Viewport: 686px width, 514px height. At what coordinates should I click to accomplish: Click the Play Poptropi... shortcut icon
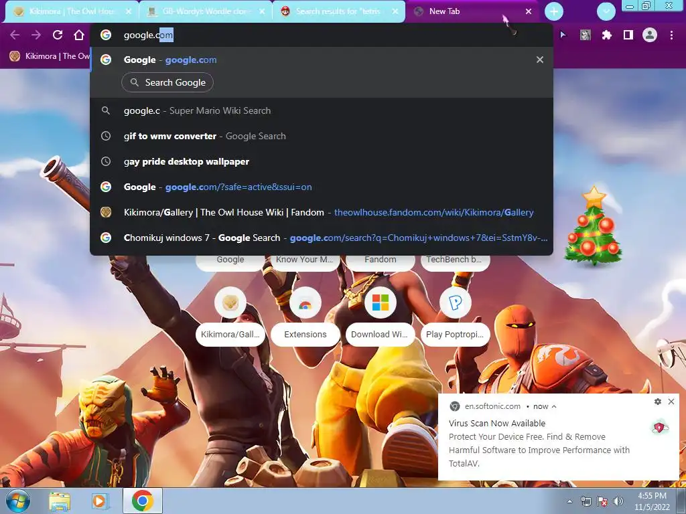coord(455,303)
